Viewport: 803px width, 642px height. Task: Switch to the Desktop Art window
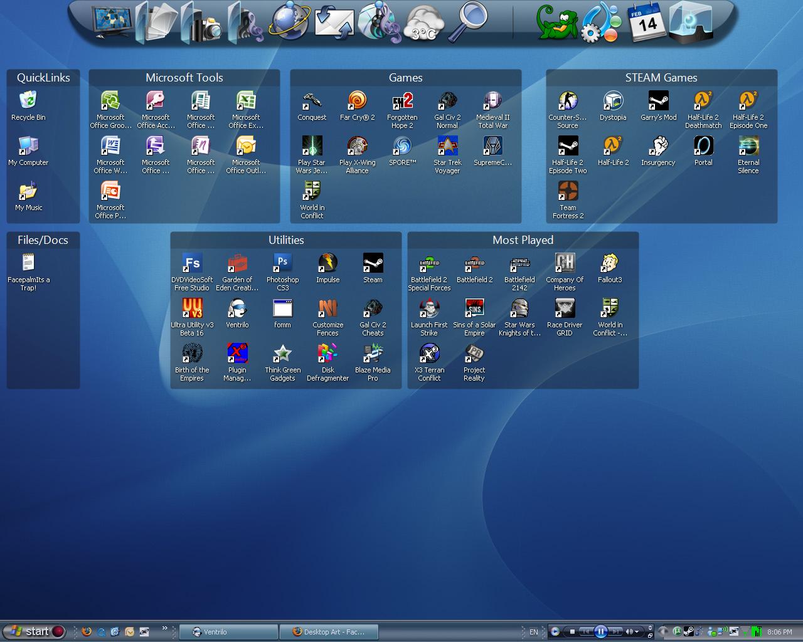click(x=329, y=631)
